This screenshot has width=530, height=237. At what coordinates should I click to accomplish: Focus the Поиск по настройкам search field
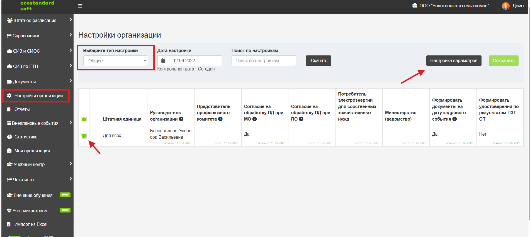tap(264, 61)
